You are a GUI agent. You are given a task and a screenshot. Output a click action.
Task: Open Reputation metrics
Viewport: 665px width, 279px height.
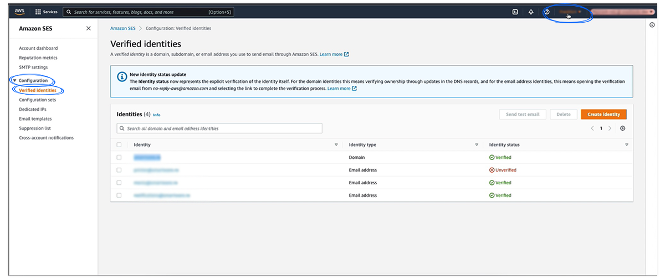pos(38,58)
